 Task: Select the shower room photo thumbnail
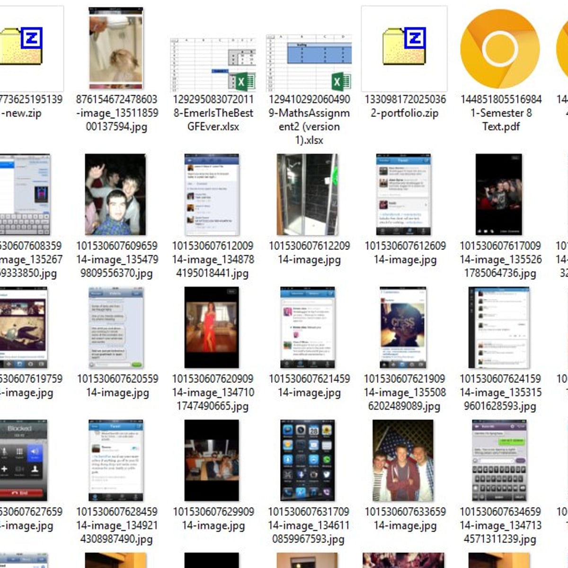click(308, 195)
